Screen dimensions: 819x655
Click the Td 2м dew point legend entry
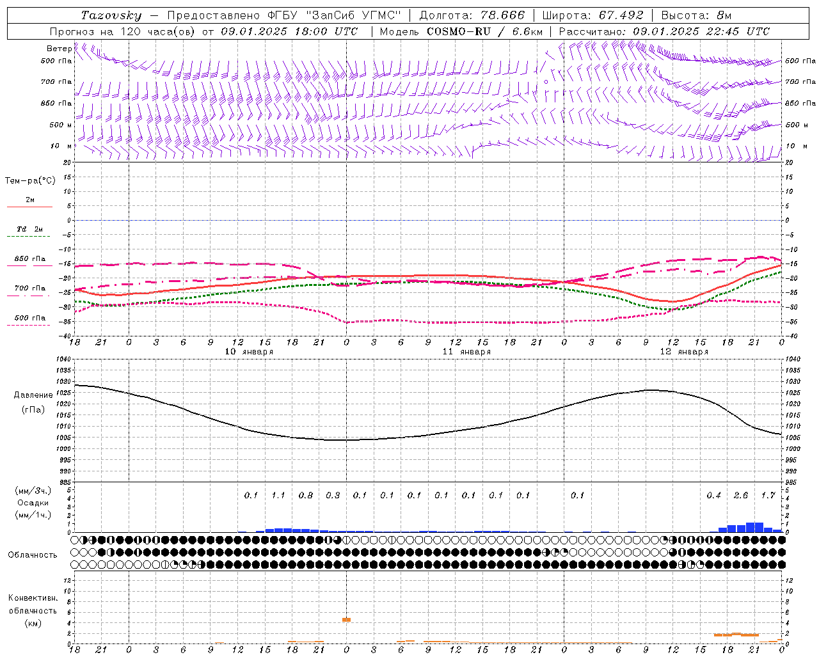coord(30,229)
